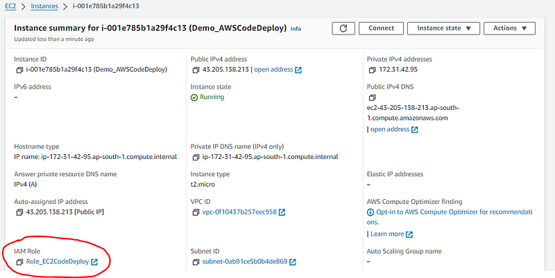This screenshot has width=555, height=278.
Task: Click the ip-172-31-42-95 private DNS value
Action: [270, 157]
